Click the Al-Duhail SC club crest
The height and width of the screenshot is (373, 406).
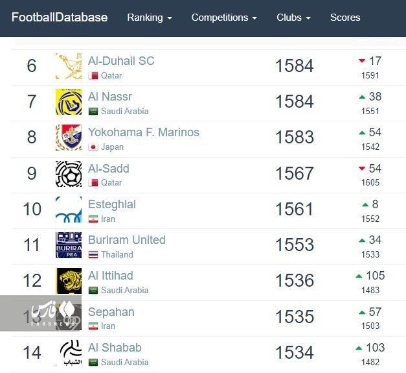[x=69, y=66]
